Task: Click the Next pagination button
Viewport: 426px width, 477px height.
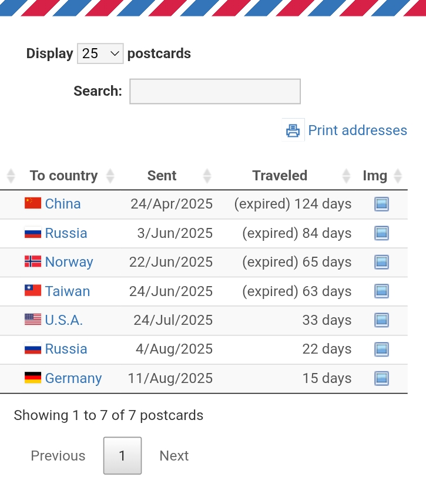Action: (174, 456)
